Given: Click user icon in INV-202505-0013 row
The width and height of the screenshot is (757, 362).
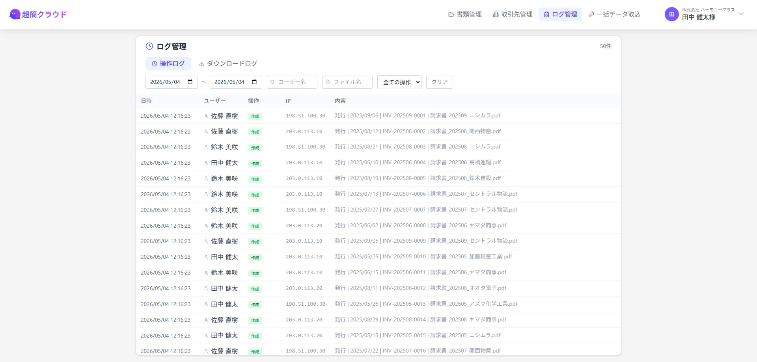Looking at the screenshot, I should (x=206, y=304).
